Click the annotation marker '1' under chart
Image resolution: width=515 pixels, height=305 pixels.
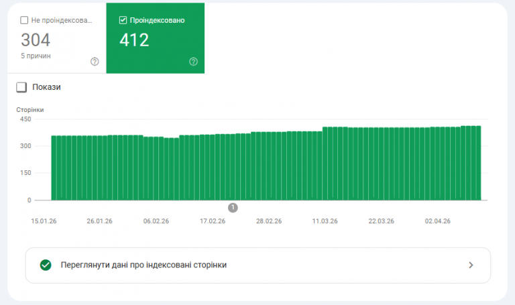coord(233,208)
